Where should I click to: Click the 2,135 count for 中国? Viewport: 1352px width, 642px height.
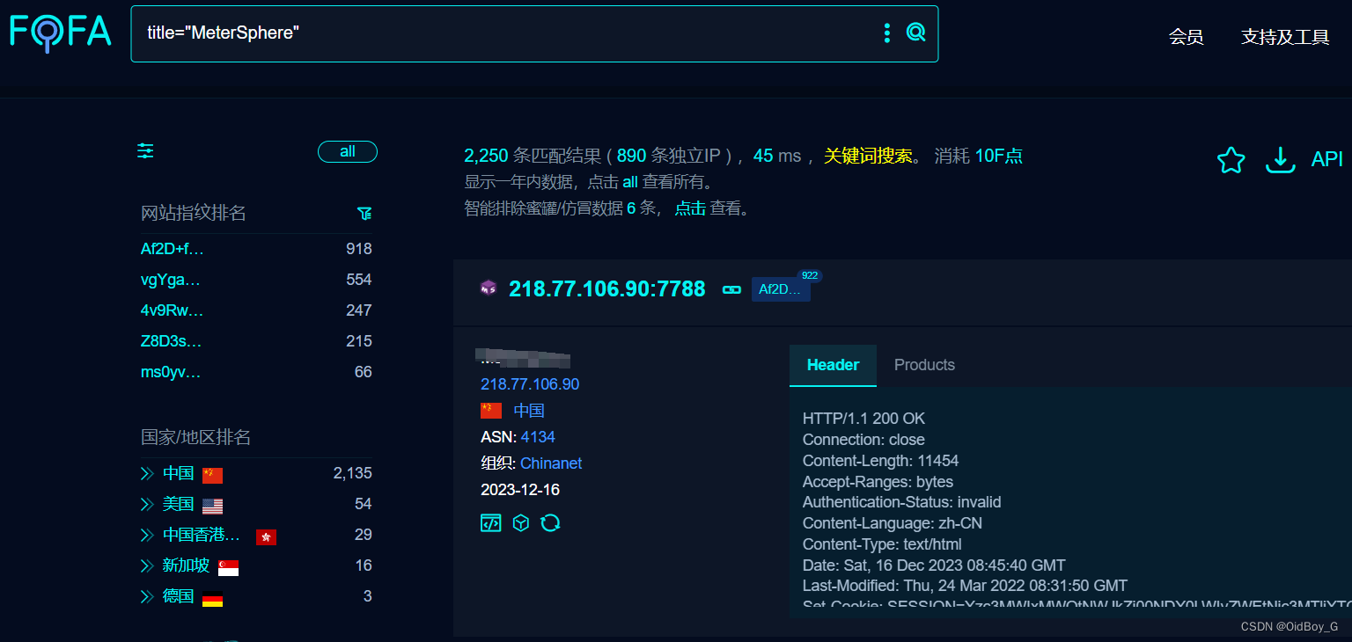353,473
